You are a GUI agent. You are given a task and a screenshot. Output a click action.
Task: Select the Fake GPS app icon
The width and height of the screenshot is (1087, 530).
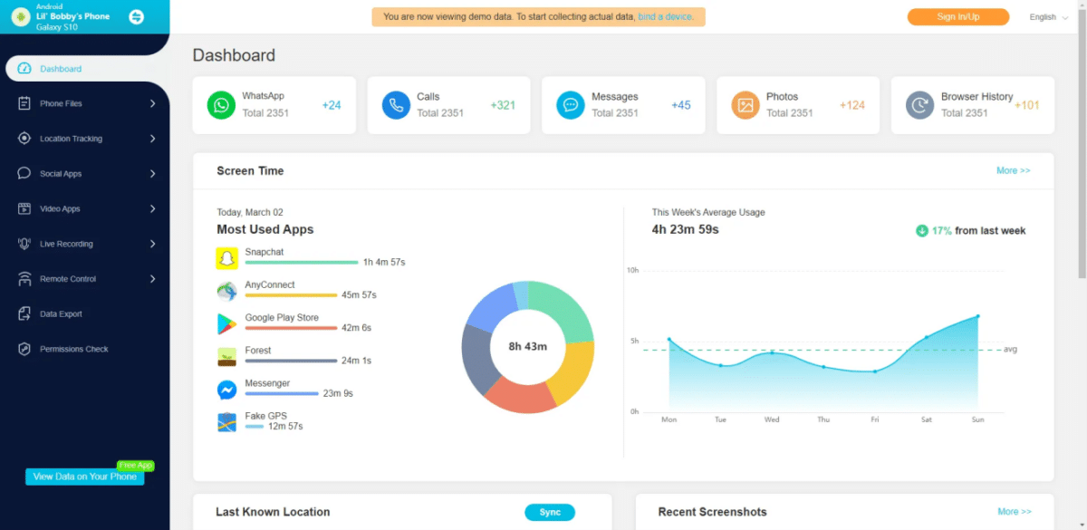(x=227, y=421)
